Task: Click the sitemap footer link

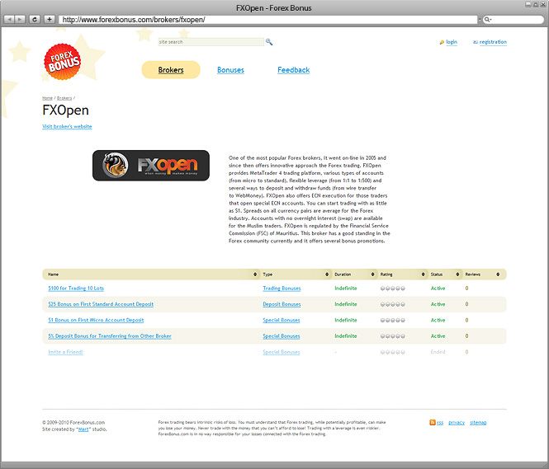Action: click(x=478, y=423)
